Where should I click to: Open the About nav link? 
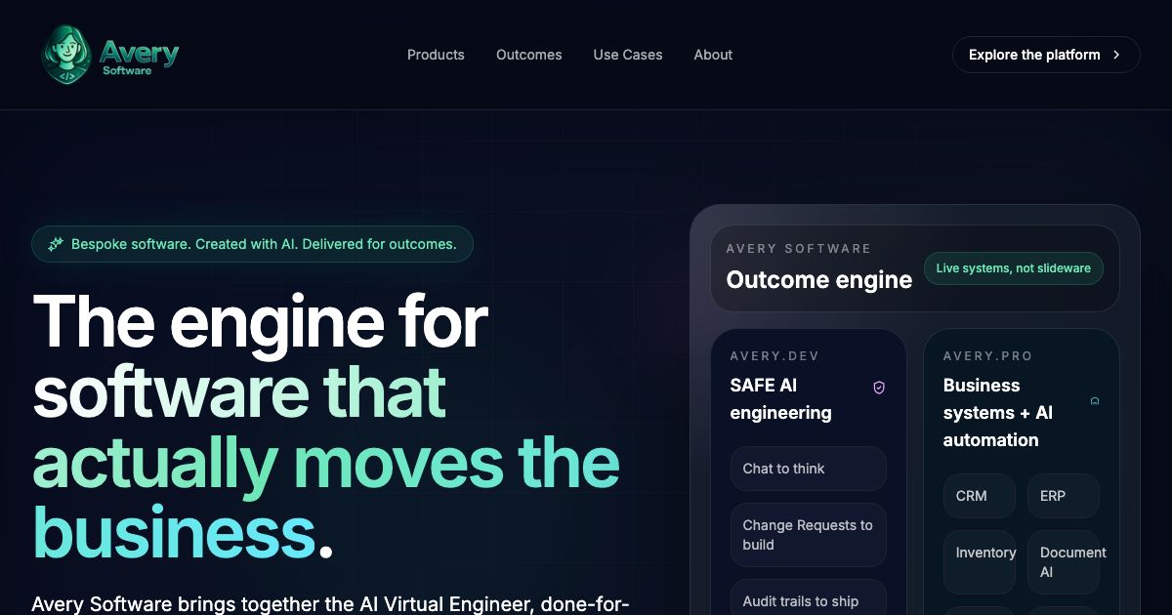pyautogui.click(x=713, y=55)
